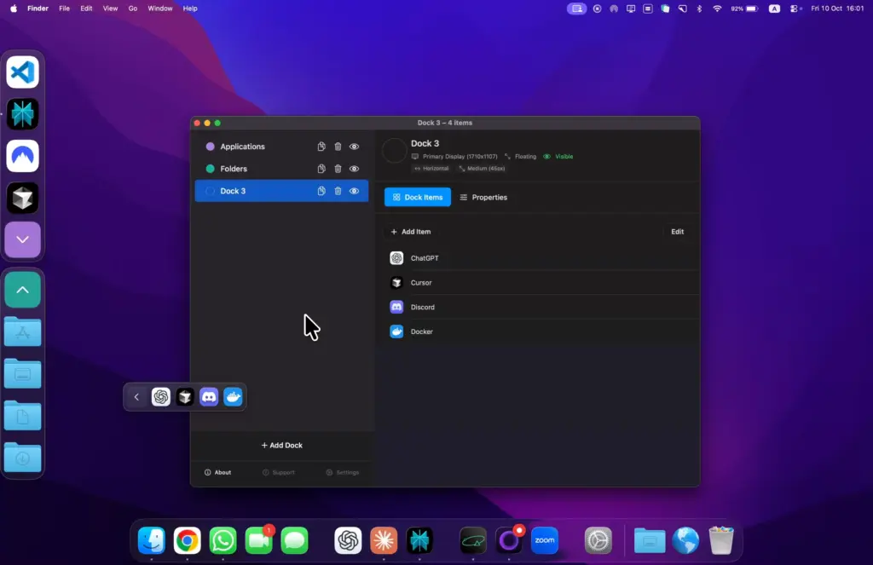The width and height of the screenshot is (873, 565).
Task: Open WhatsApp in the macOS dock
Action: pos(223,540)
